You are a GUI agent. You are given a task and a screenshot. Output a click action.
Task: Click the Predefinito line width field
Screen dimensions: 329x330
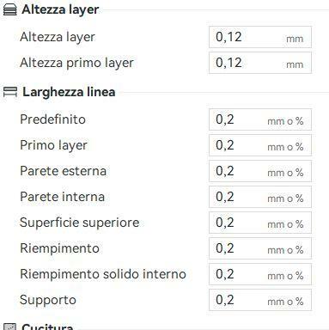coord(260,119)
